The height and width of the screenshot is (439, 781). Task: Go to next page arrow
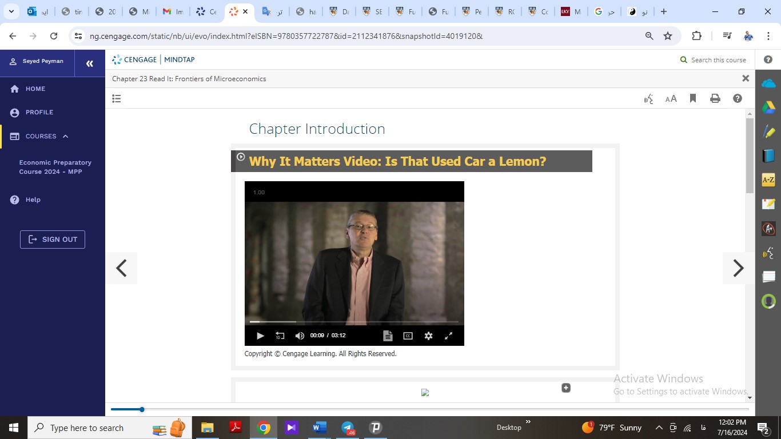(x=738, y=268)
